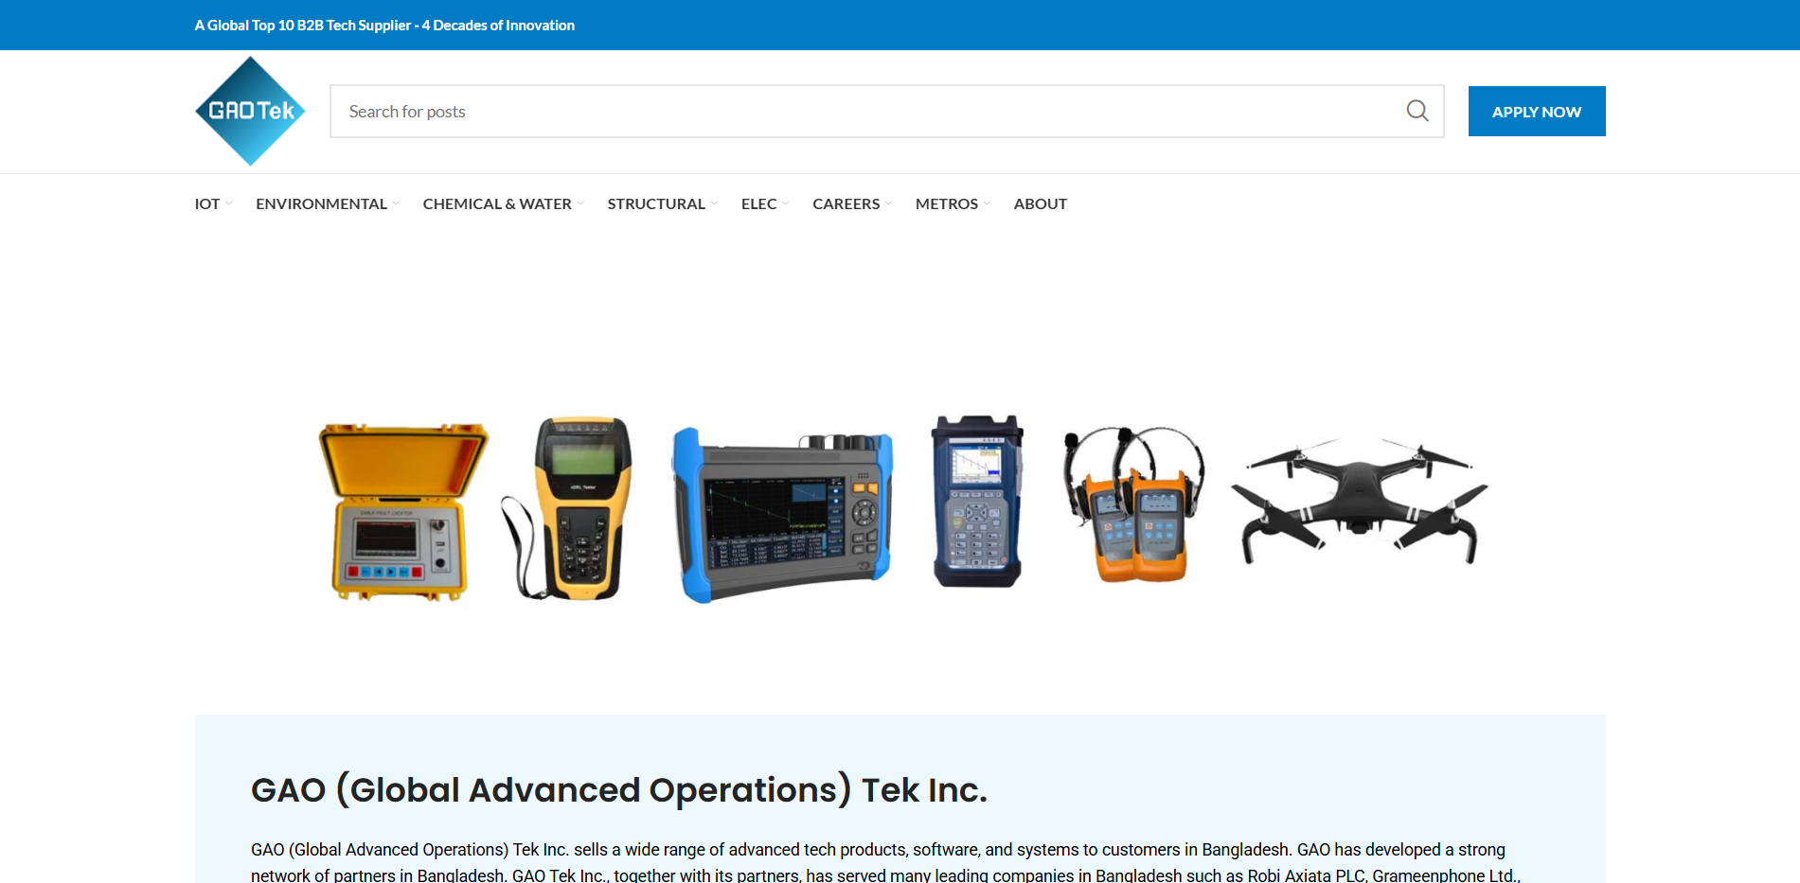Expand the STRUCTURAL dropdown chevron

[714, 203]
